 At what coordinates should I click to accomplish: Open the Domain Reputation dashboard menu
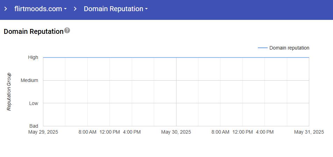[113, 9]
